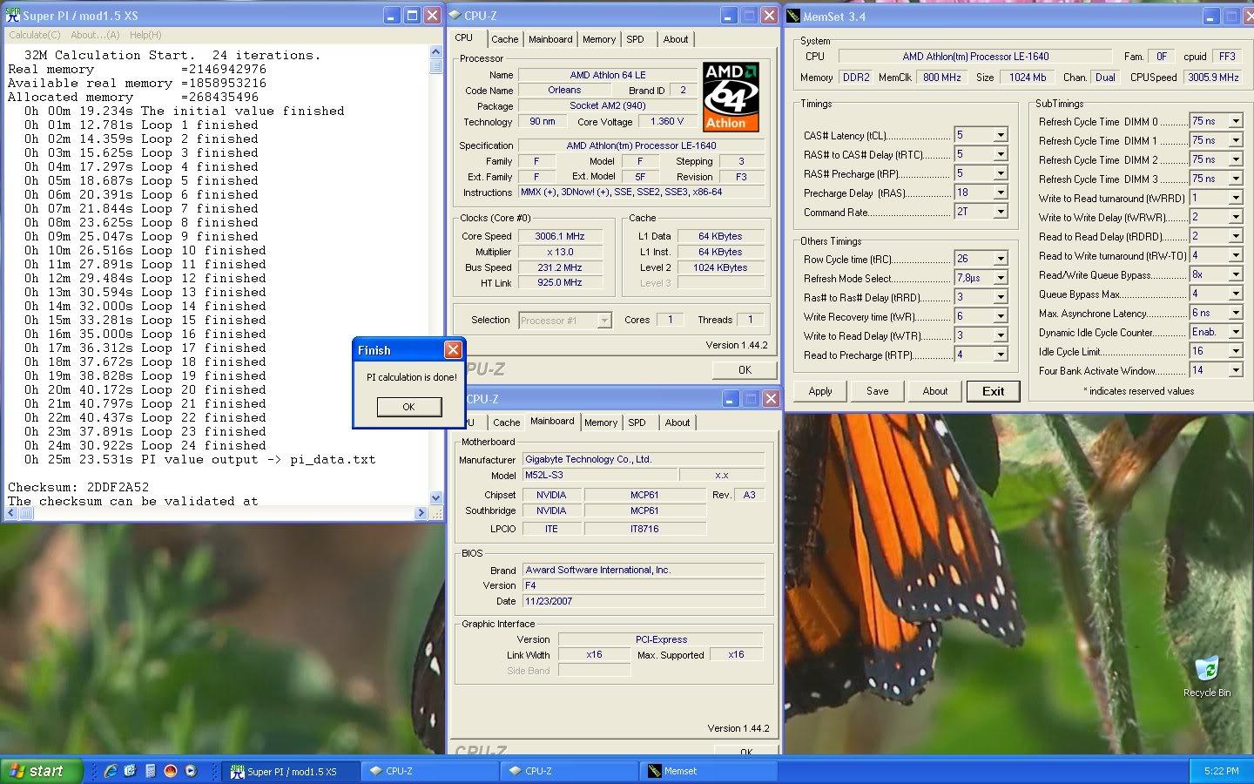The height and width of the screenshot is (784, 1254).
Task: Click Super PI vertical scrollbar down arrow
Action: coord(436,497)
